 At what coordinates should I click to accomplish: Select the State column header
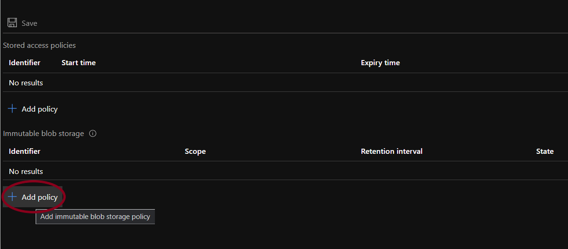545,151
